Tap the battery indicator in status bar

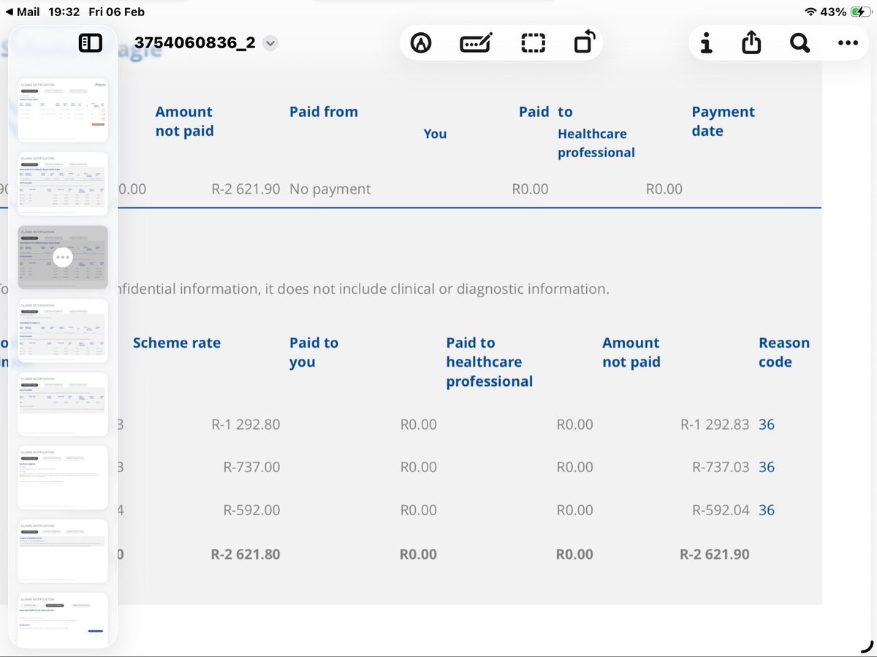tap(861, 12)
